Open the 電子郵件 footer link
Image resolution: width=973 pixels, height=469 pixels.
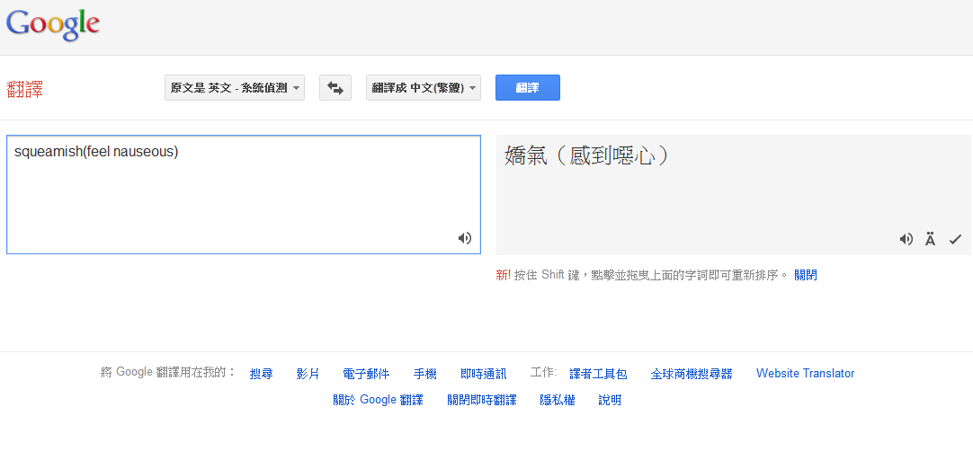[366, 374]
